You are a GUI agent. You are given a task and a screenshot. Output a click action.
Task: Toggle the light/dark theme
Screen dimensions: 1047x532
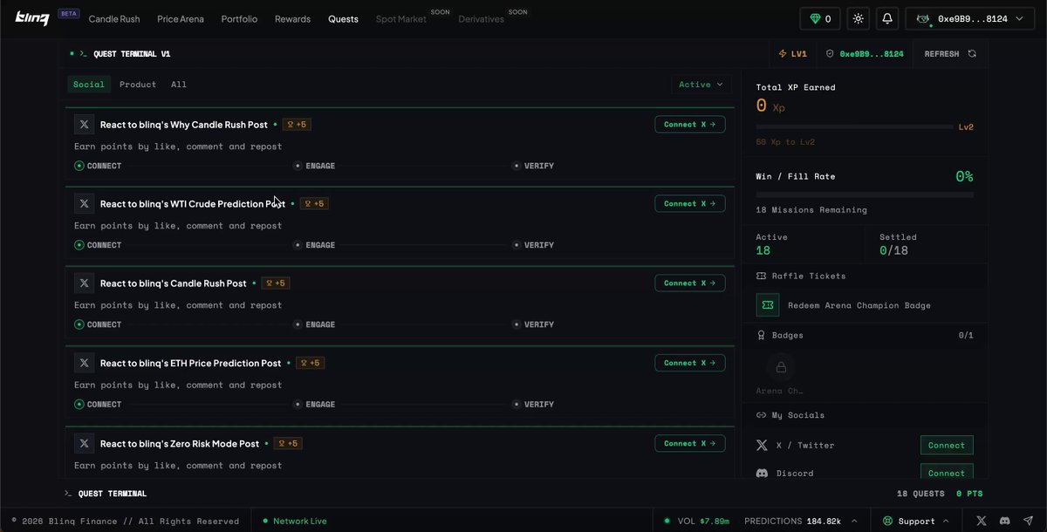[859, 18]
